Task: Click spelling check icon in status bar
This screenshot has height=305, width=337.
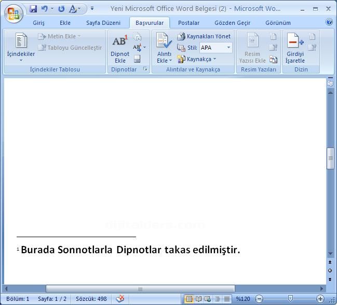Action: coord(120,299)
